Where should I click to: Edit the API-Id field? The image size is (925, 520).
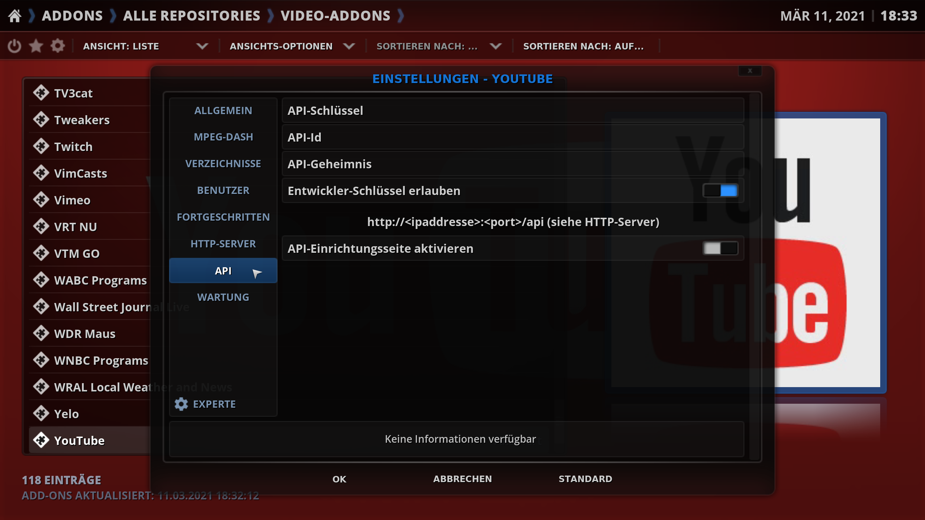click(513, 137)
